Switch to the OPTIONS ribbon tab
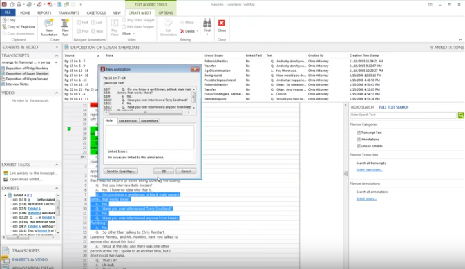Image resolution: width=465 pixels, height=269 pixels. coord(165,12)
